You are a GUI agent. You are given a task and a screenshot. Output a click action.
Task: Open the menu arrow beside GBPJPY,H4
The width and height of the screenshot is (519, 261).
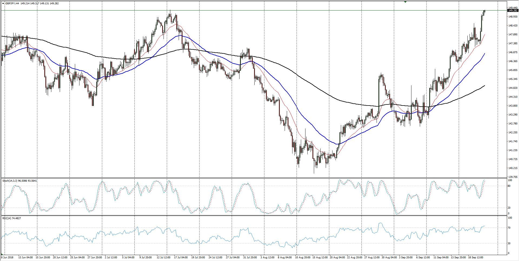(3, 4)
